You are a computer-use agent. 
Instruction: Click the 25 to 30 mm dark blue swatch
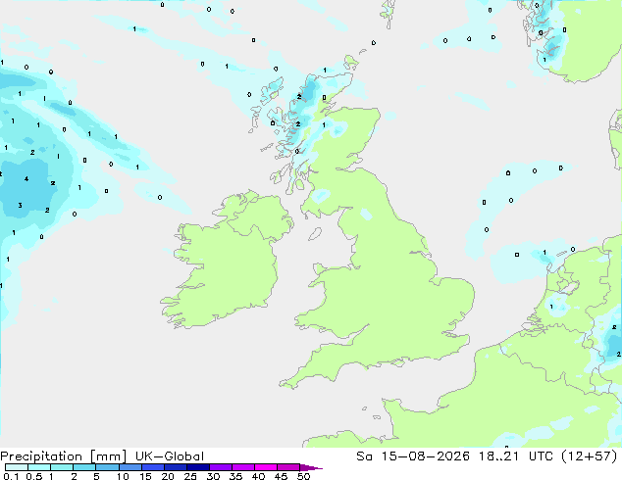pos(198,467)
